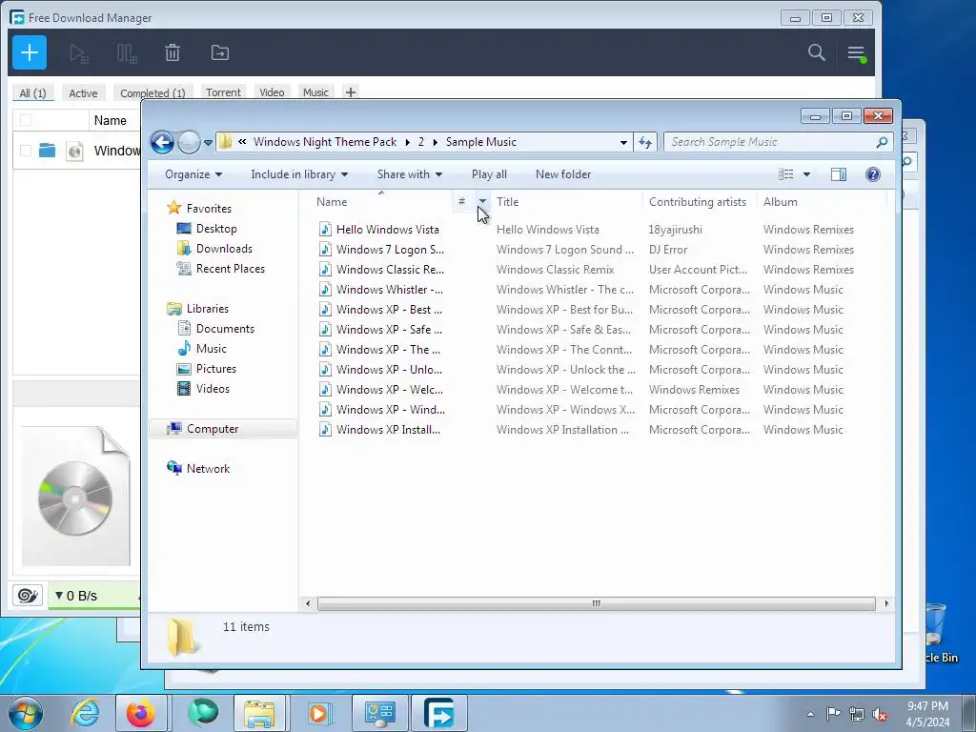
Task: Open Firefox from the taskbar
Action: point(141,713)
